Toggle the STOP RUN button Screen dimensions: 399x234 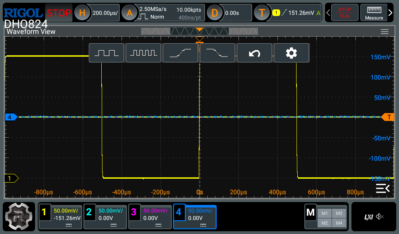pyautogui.click(x=344, y=13)
